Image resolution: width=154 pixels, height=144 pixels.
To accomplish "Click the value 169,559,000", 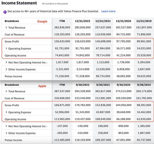I will coord(123,98).
